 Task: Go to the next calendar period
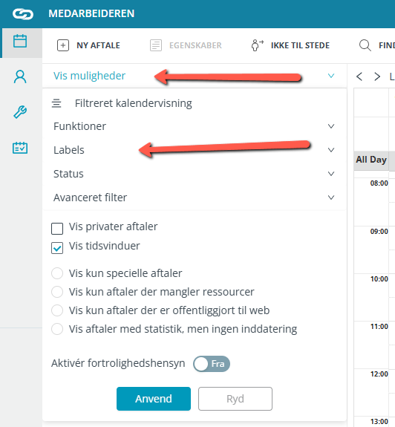(377, 76)
